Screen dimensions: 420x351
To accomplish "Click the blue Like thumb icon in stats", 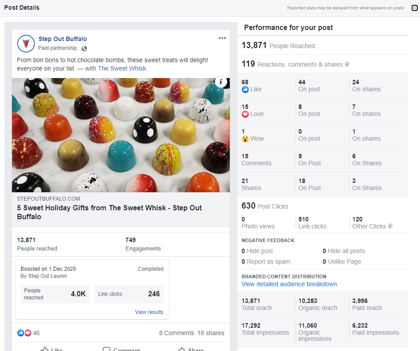I will point(245,90).
